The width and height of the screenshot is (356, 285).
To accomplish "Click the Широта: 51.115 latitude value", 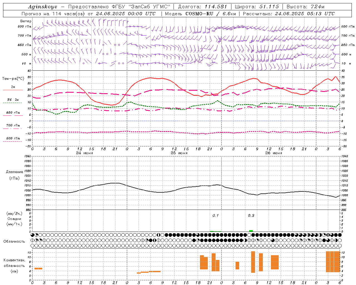I will tap(257, 7).
